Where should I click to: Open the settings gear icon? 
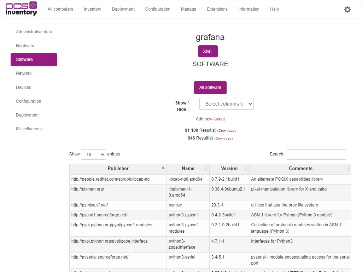point(347,10)
